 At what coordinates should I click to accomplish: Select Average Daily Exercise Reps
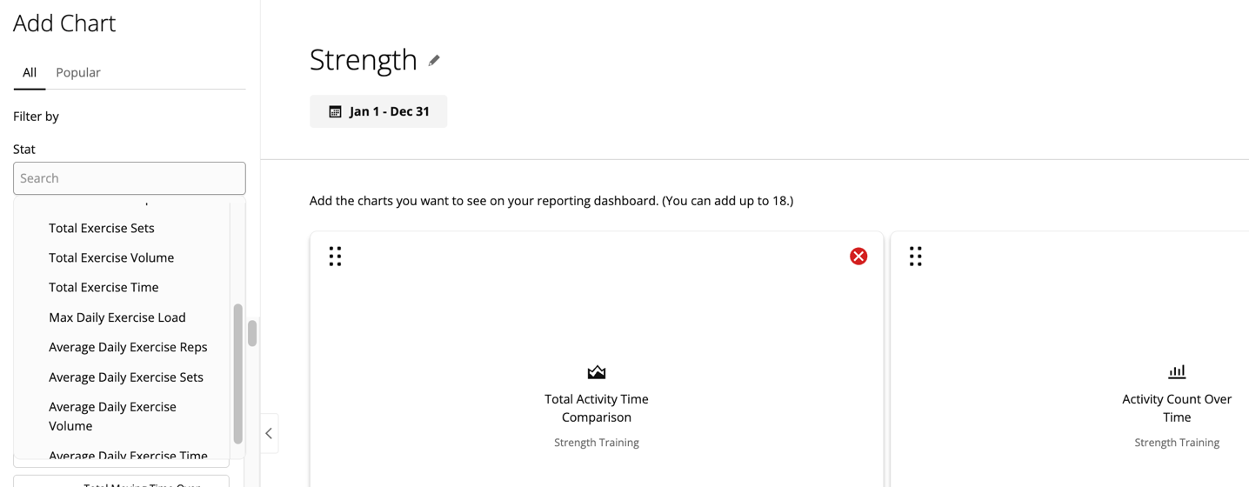pyautogui.click(x=128, y=347)
